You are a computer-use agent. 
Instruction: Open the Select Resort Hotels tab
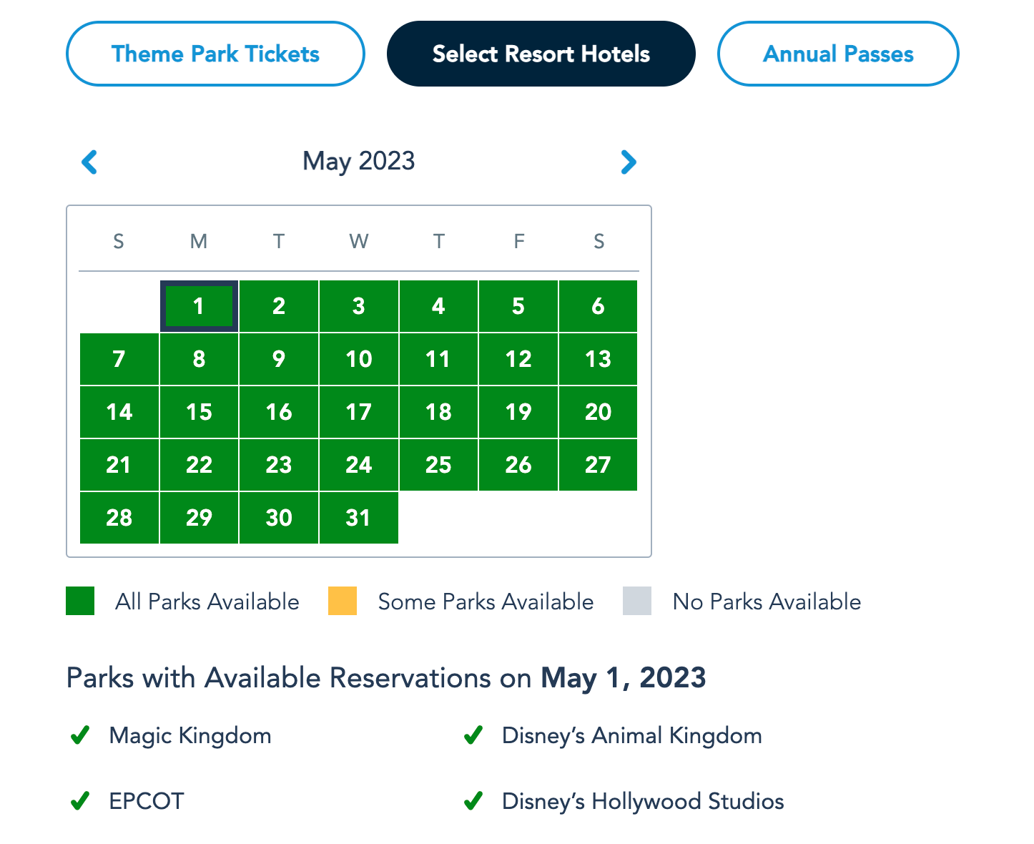[x=541, y=54]
